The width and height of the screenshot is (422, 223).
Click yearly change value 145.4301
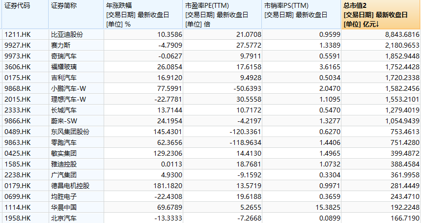(168, 132)
